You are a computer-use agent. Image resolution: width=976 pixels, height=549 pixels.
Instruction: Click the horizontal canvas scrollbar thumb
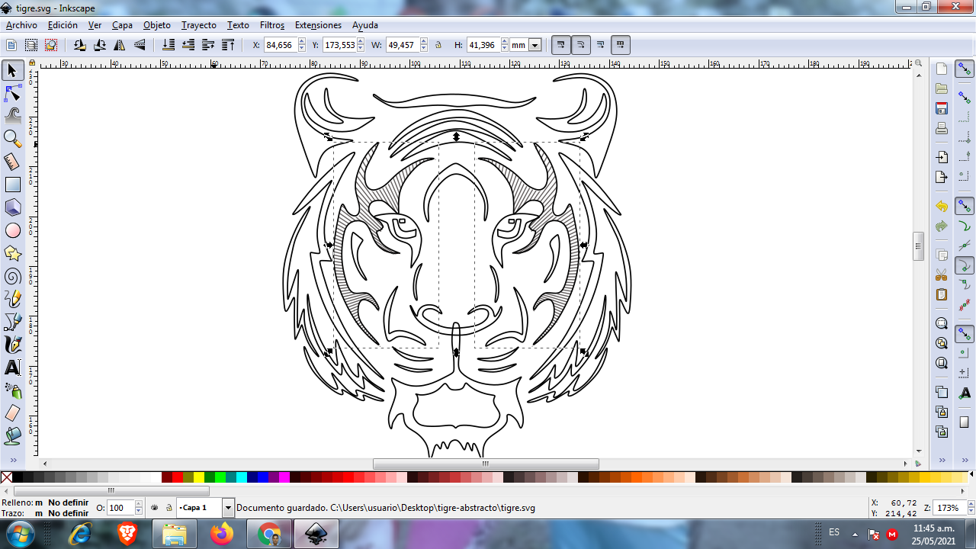[486, 464]
